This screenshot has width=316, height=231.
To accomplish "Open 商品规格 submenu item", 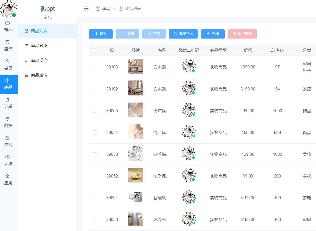I will pos(39,61).
